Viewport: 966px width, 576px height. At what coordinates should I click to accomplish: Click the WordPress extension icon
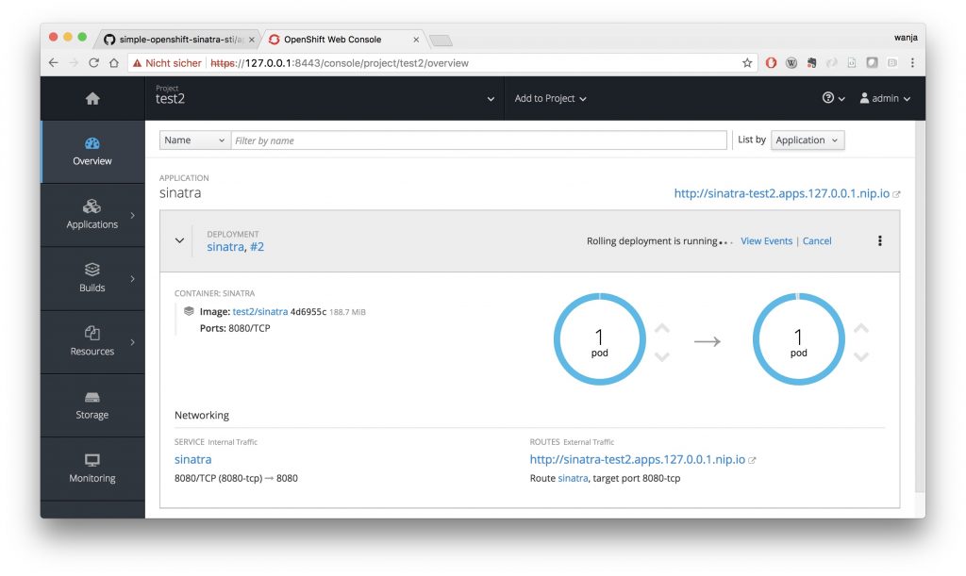(791, 63)
